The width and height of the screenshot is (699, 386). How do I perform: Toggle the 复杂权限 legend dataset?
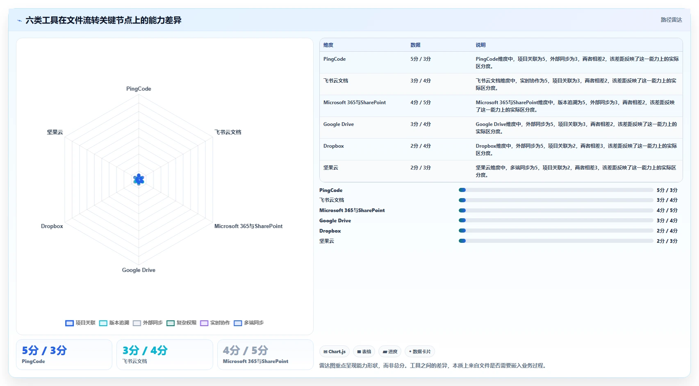181,323
